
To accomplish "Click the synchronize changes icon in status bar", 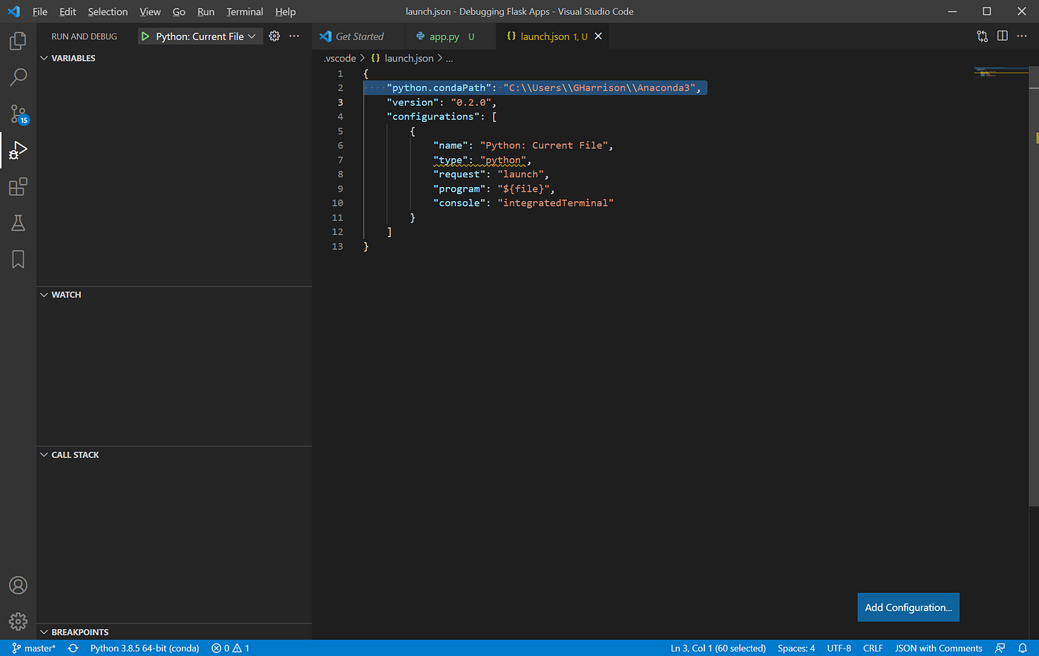I will point(72,648).
